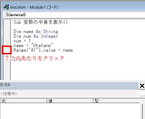The height and width of the screenshot is (119, 145).
Task: Click the 値 column header
Action: click(x=70, y=101)
